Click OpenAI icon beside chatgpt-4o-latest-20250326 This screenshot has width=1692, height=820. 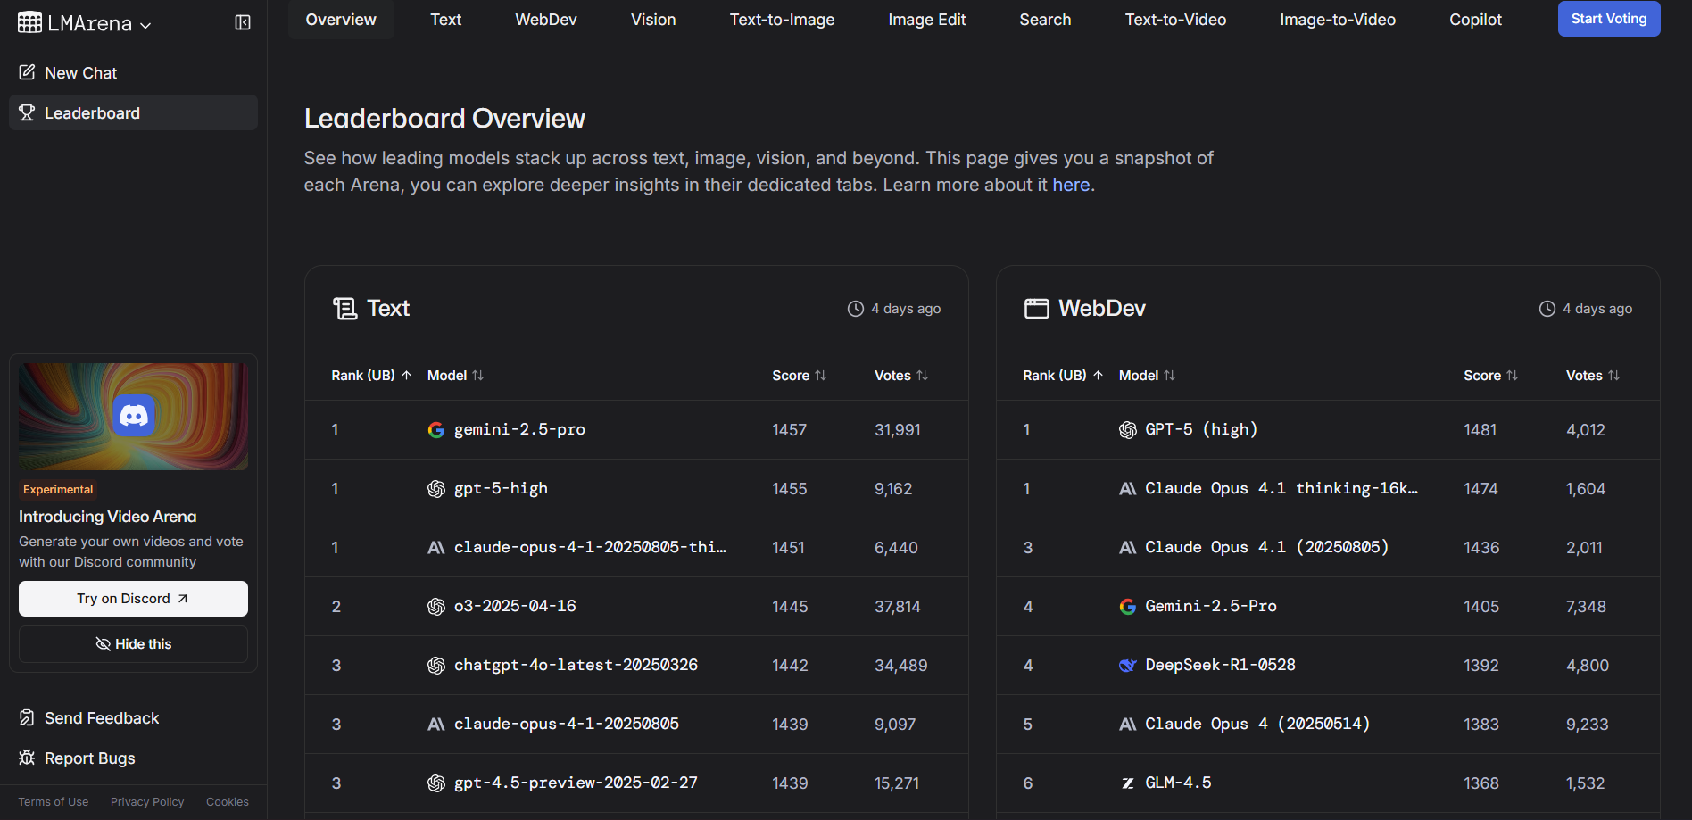click(435, 666)
